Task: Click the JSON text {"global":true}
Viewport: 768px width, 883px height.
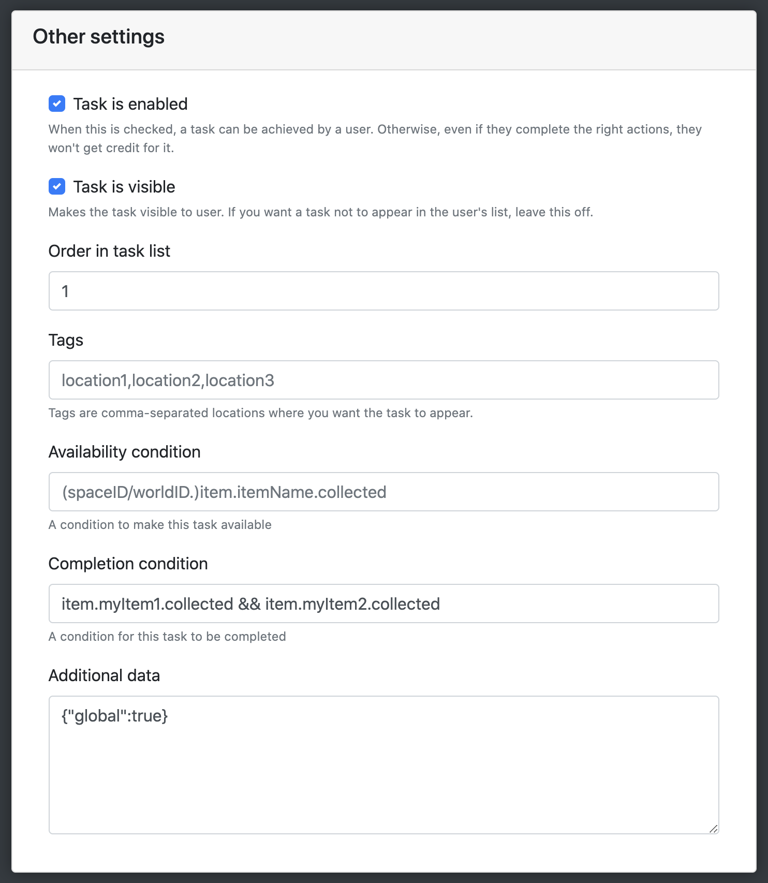Action: click(115, 716)
